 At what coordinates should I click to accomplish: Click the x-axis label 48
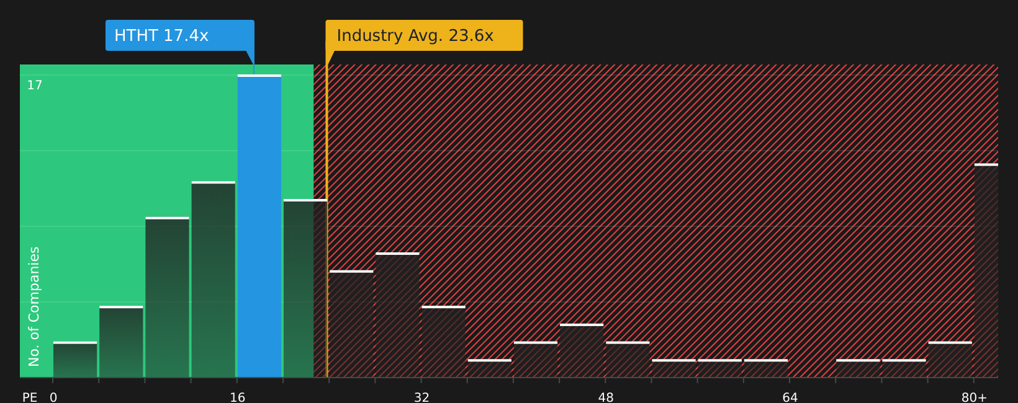pyautogui.click(x=606, y=397)
